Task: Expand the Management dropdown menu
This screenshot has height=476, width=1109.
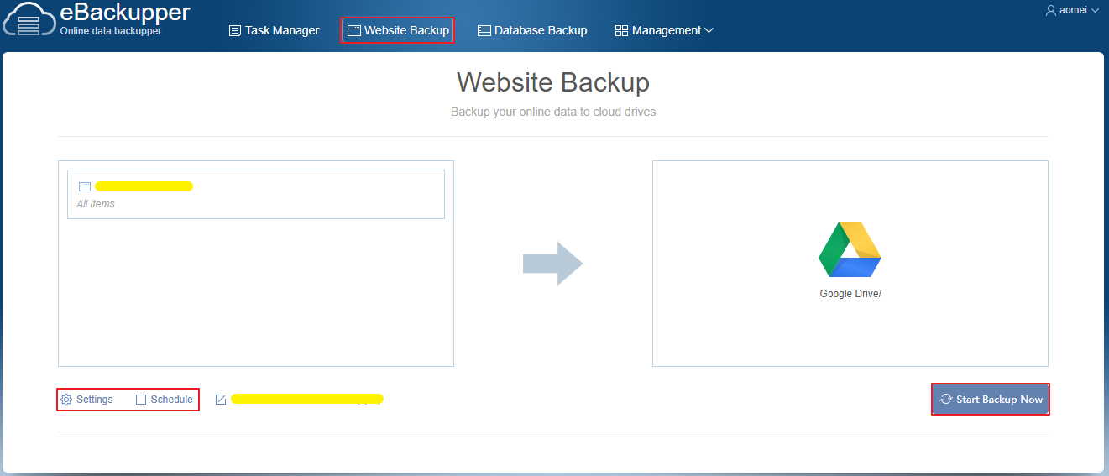Action: [664, 30]
